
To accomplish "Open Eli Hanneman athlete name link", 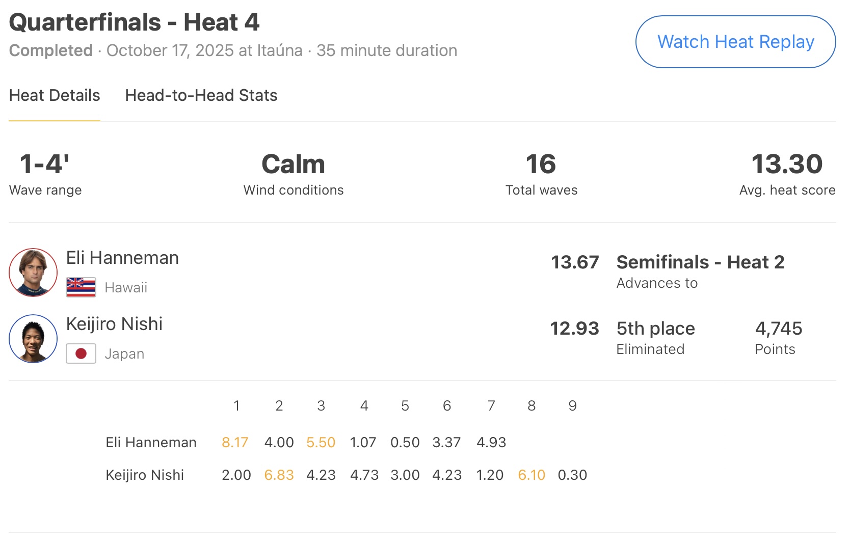I will (x=122, y=258).
